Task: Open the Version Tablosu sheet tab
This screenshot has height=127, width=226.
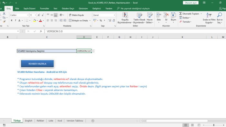Action: (x=75, y=121)
